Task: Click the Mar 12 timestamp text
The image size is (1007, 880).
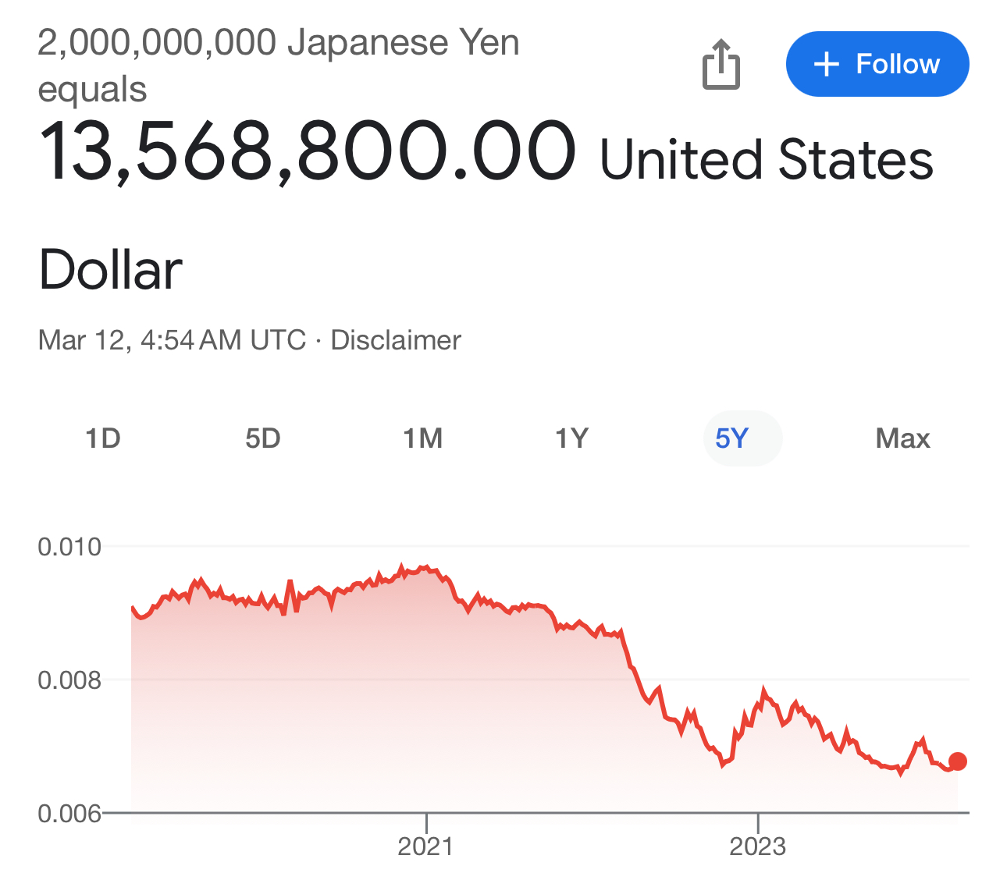Action: [172, 340]
